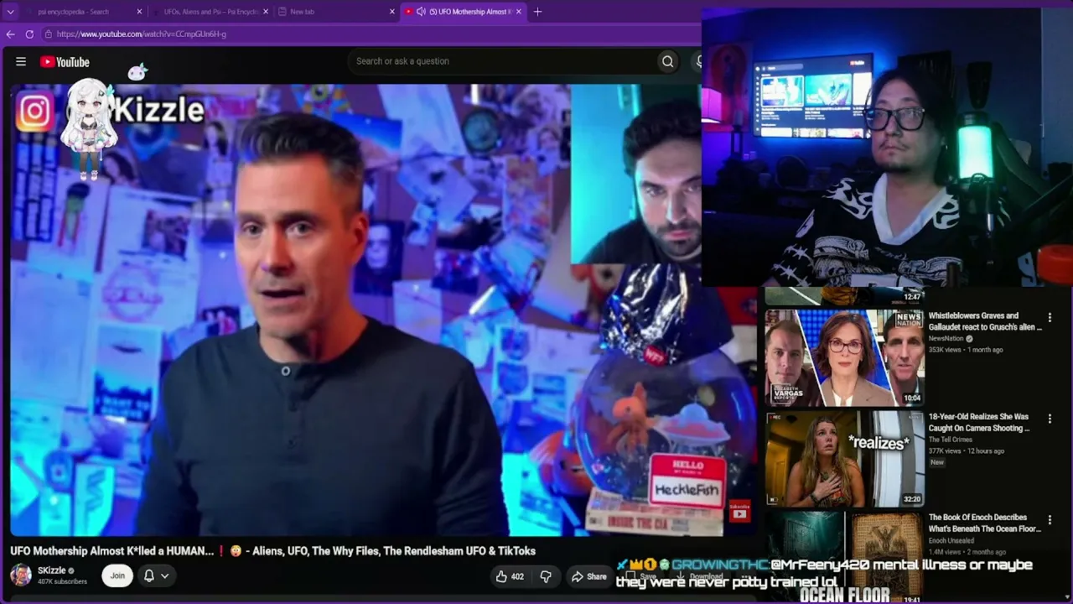Open the YouTube guide hamburger menu
Screen dimensions: 1073x604
21,61
